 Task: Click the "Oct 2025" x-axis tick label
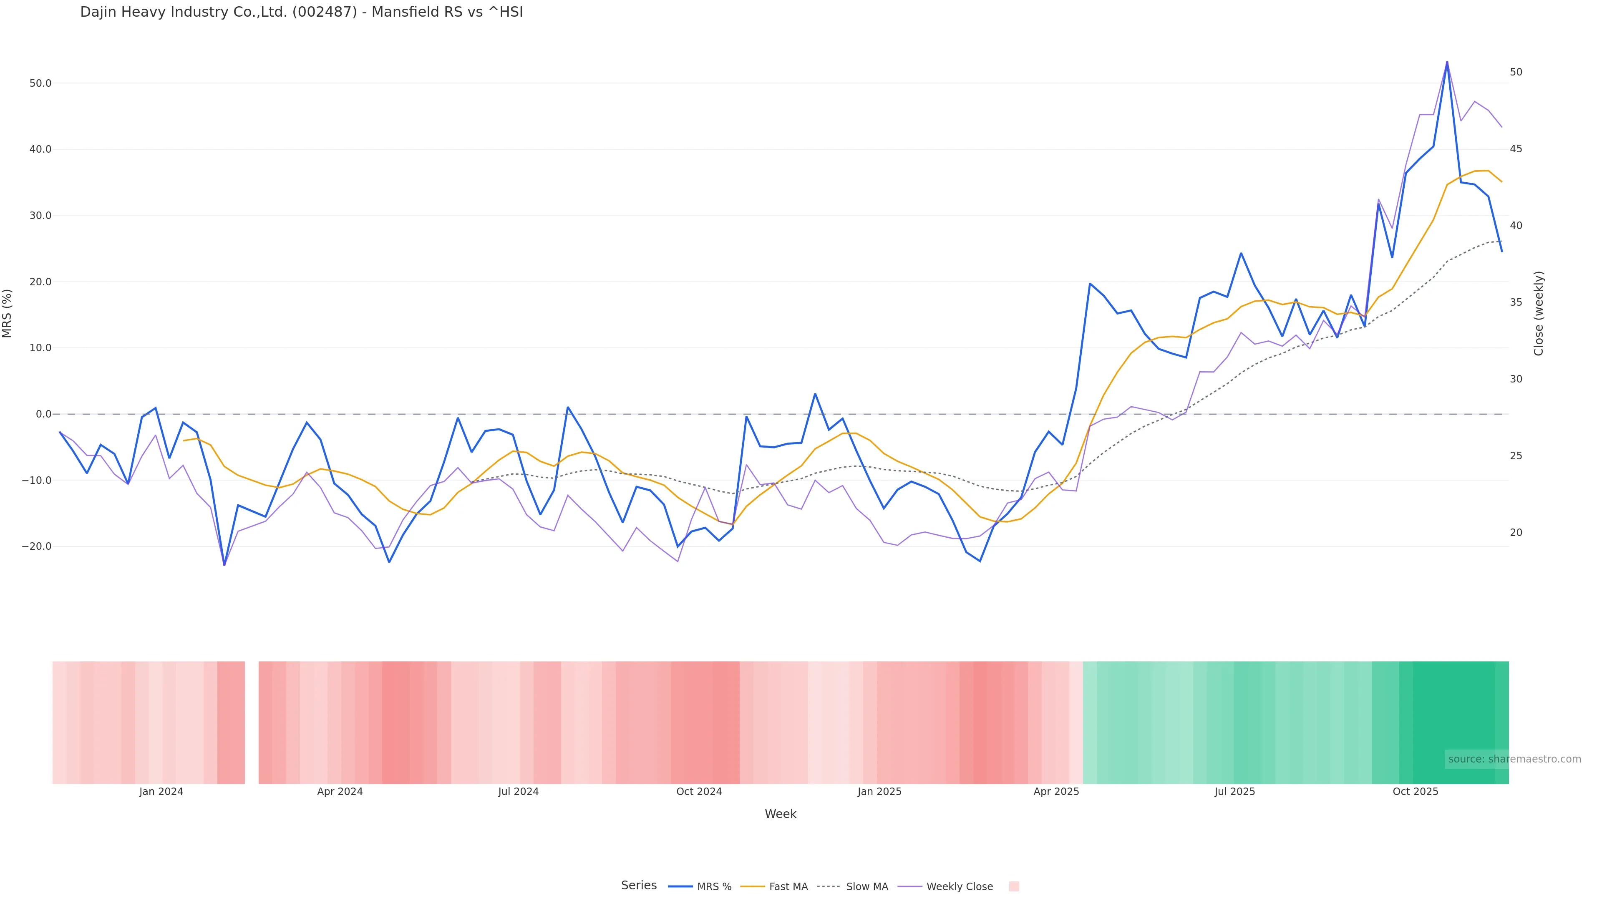pyautogui.click(x=1416, y=792)
